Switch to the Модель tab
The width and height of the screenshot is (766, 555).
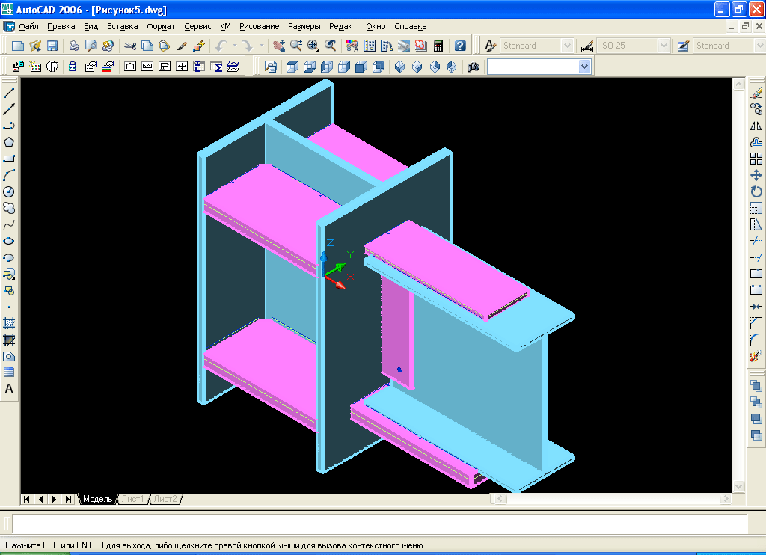[97, 499]
